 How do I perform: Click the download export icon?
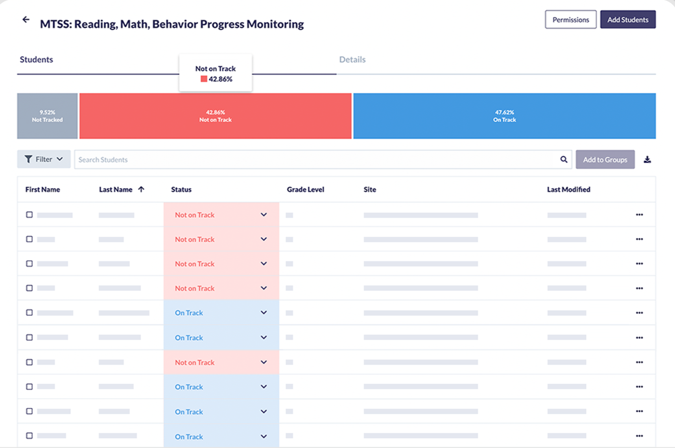(647, 159)
